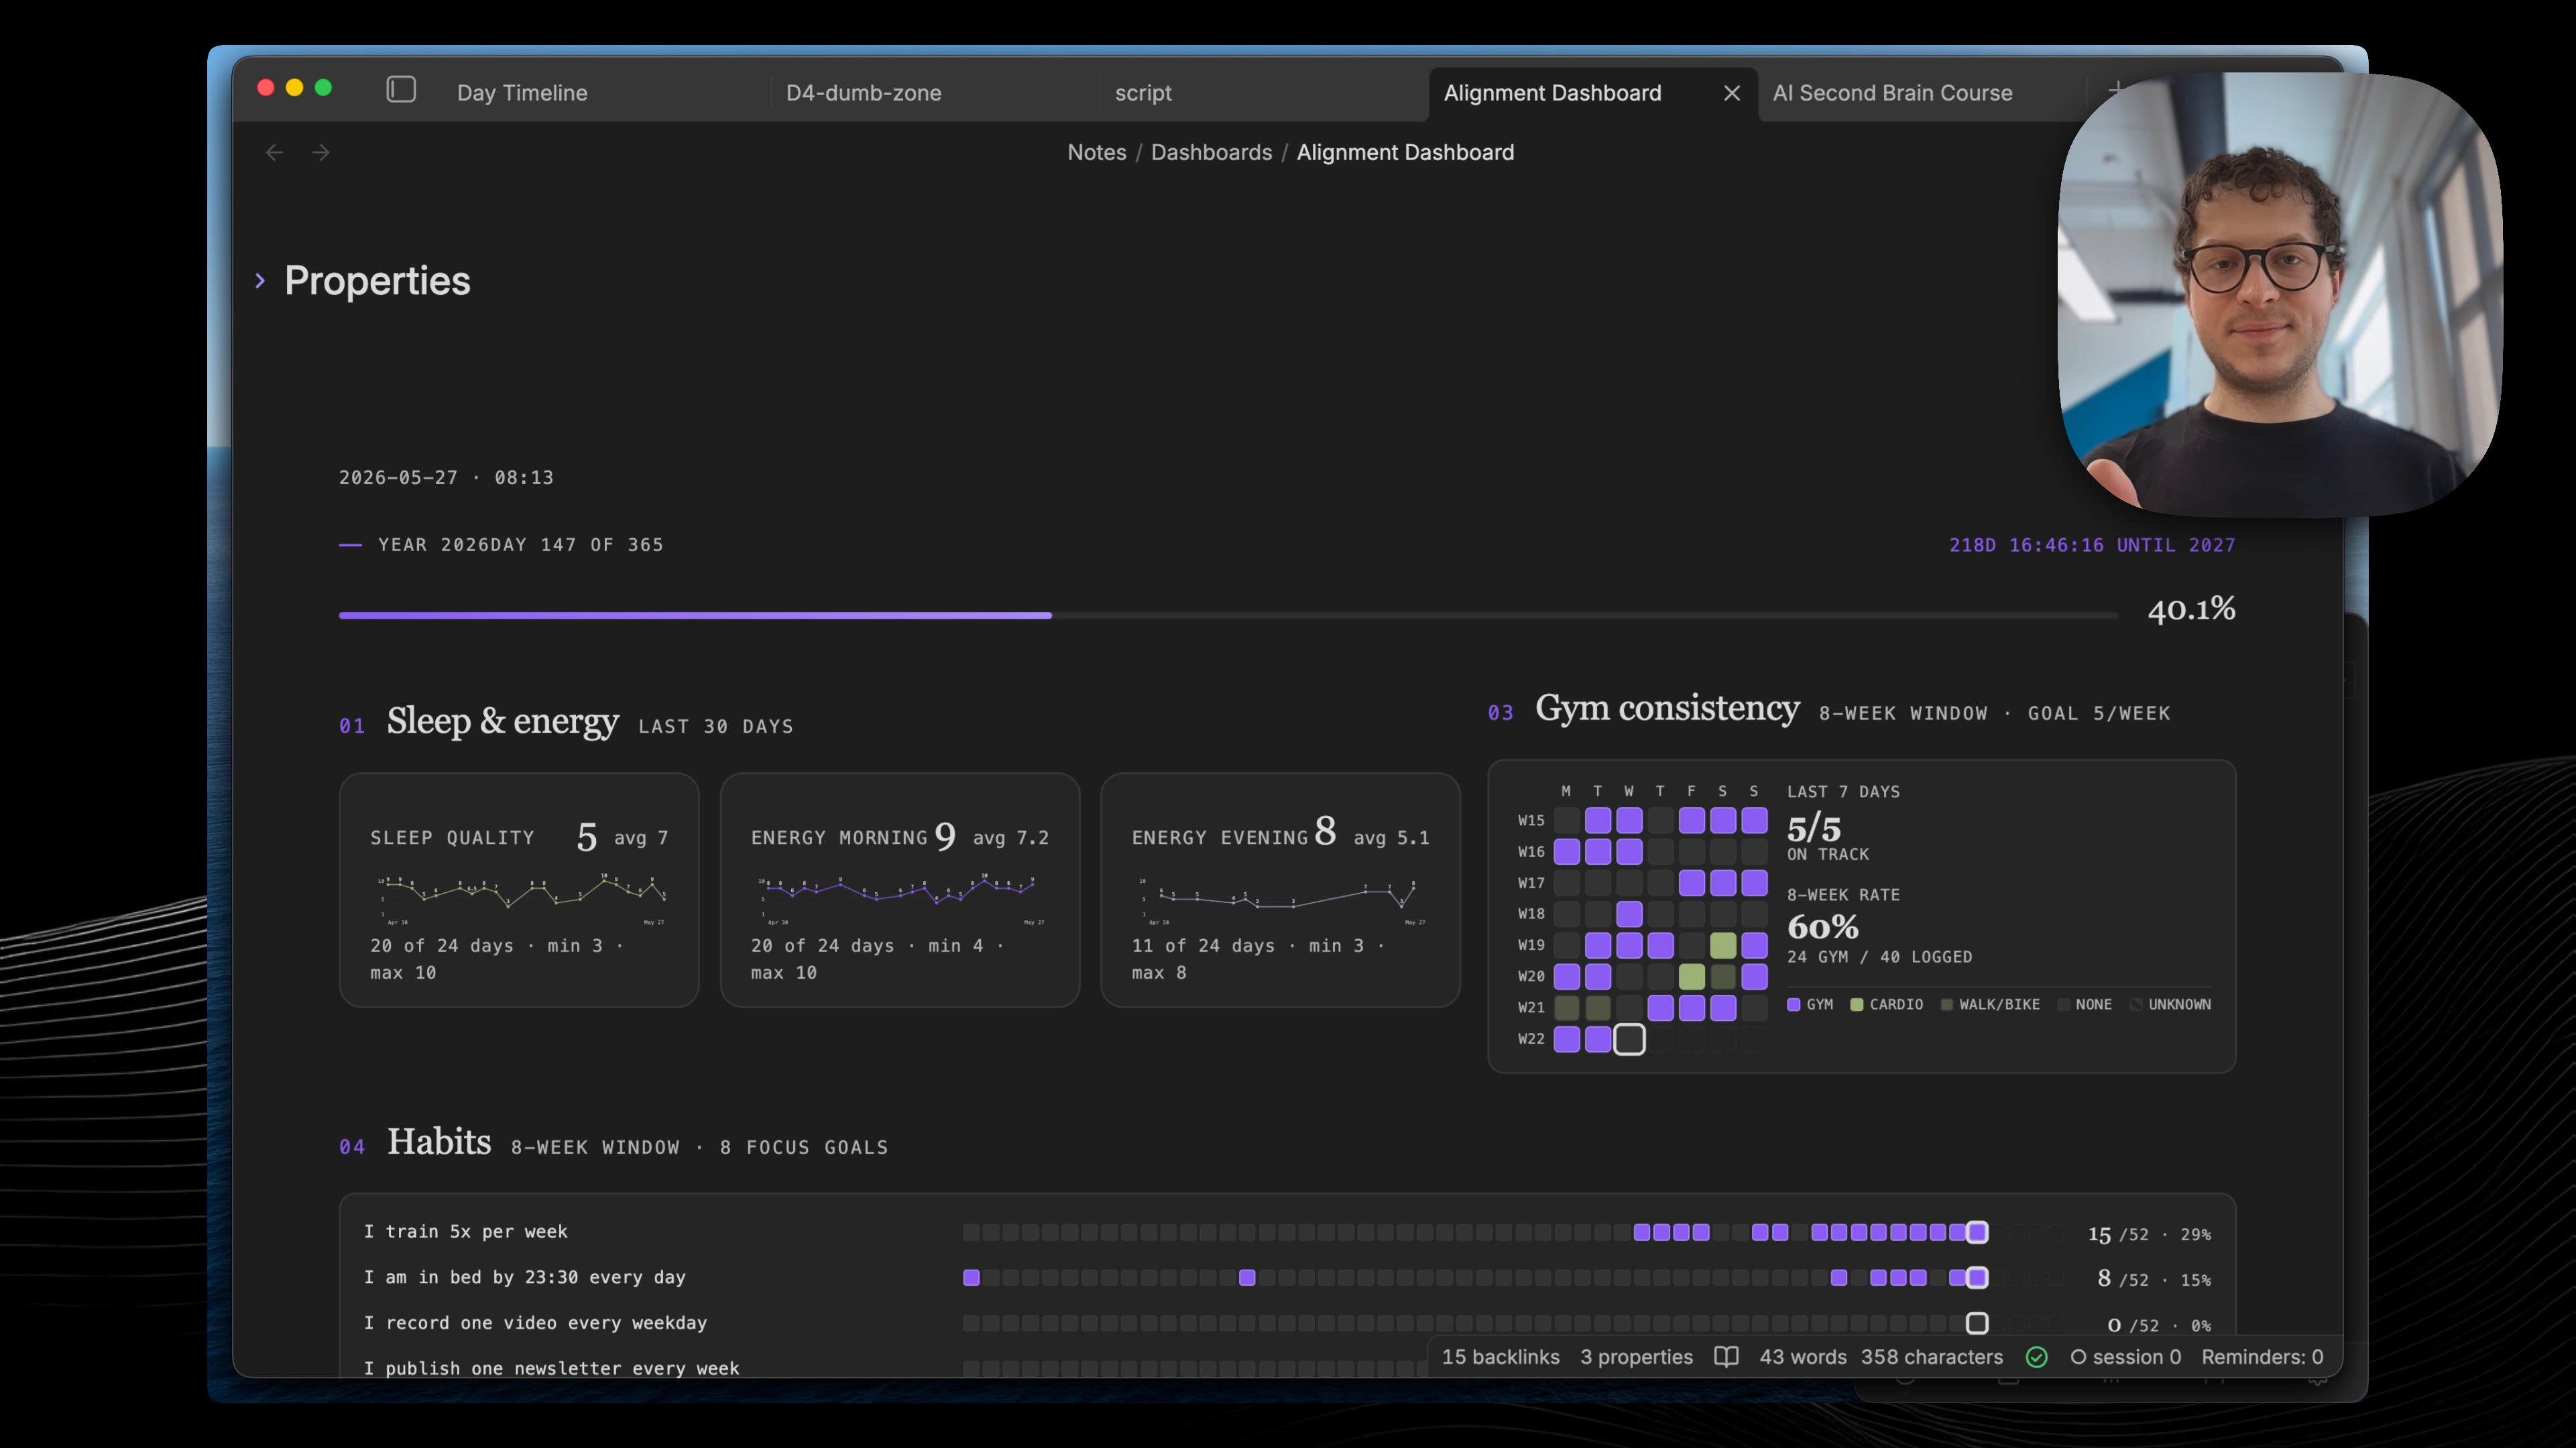Click the 43 words count
The image size is (2576, 1448).
click(x=1803, y=1357)
